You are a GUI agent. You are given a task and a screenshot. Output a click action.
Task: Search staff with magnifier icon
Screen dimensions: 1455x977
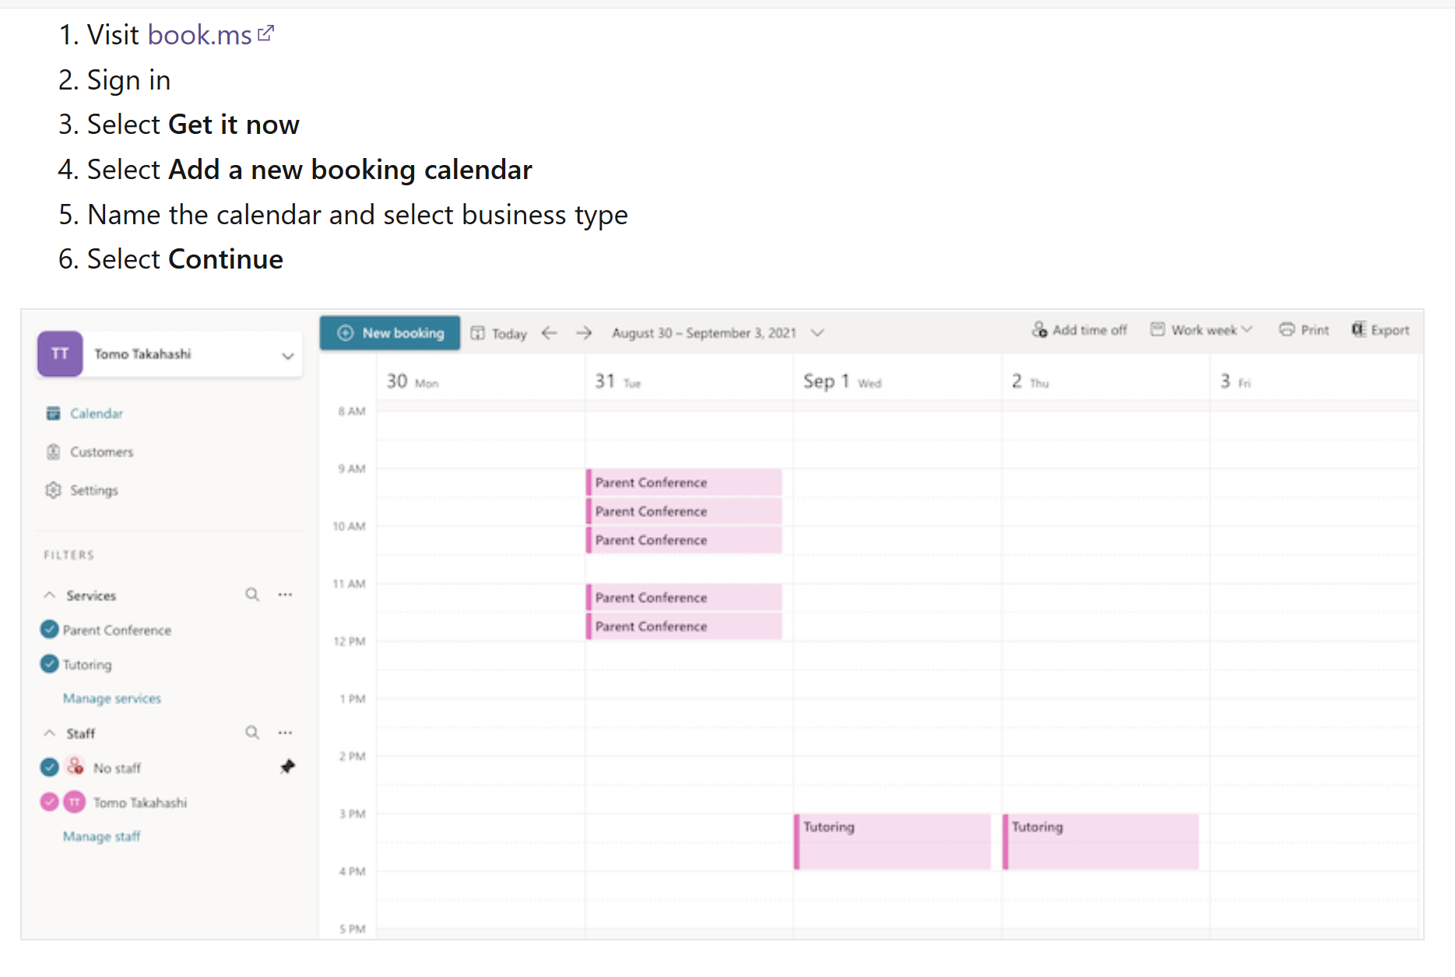[x=252, y=733]
